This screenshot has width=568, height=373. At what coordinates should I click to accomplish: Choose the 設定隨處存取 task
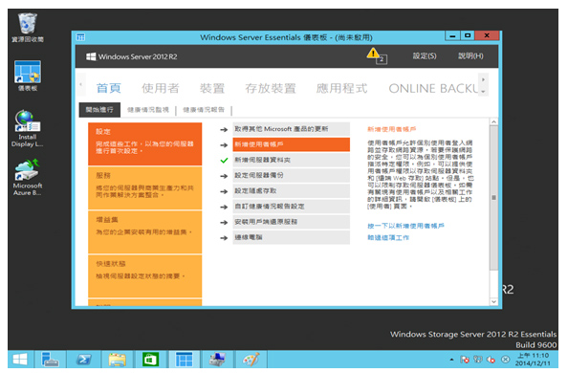click(292, 191)
